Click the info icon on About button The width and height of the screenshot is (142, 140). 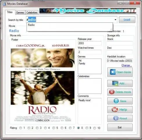tap(116, 118)
